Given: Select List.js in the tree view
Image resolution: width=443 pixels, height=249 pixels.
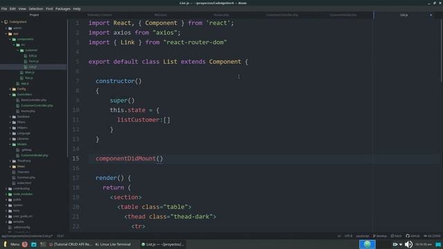Looking at the screenshot, I should 33,67.
